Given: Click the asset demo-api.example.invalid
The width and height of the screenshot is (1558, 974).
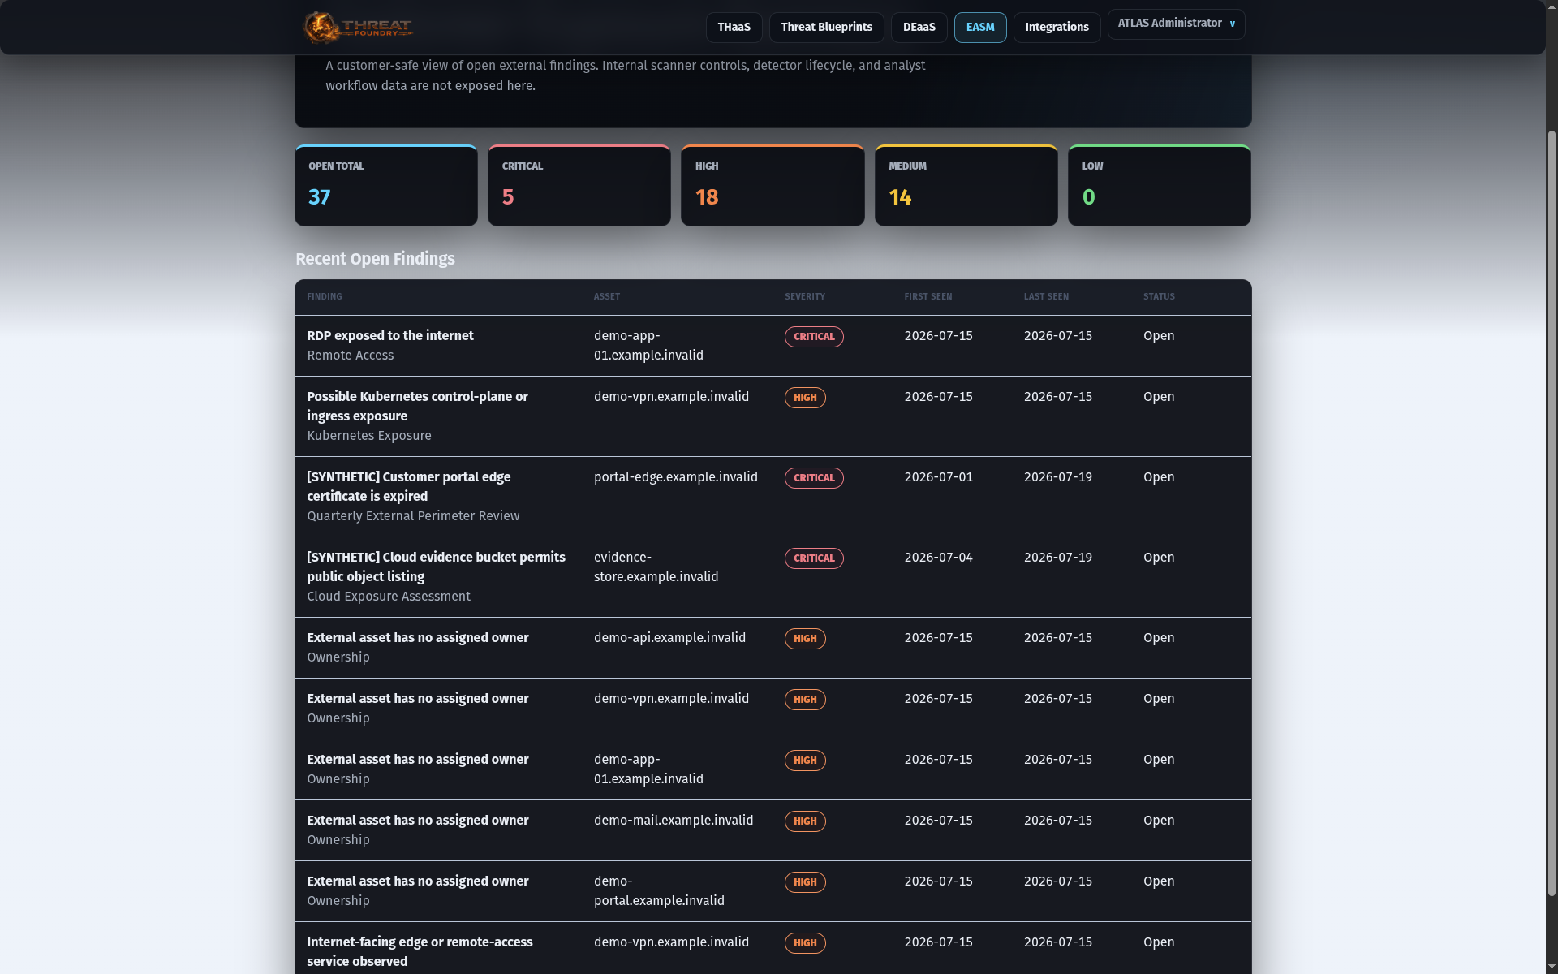Looking at the screenshot, I should click(x=669, y=638).
